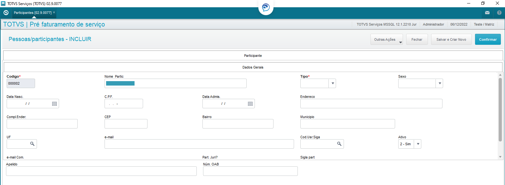Click the 06/12/2022 date label
This screenshot has width=505, height=185.
[x=459, y=24]
